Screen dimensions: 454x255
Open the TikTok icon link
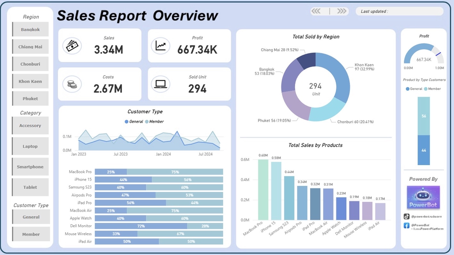(x=407, y=217)
